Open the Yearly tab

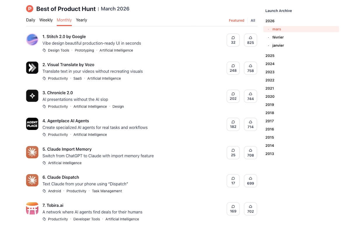click(x=81, y=20)
